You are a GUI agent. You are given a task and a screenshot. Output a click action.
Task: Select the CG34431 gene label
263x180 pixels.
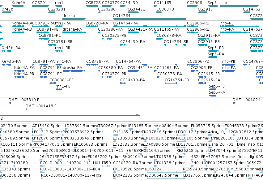coord(136,9)
